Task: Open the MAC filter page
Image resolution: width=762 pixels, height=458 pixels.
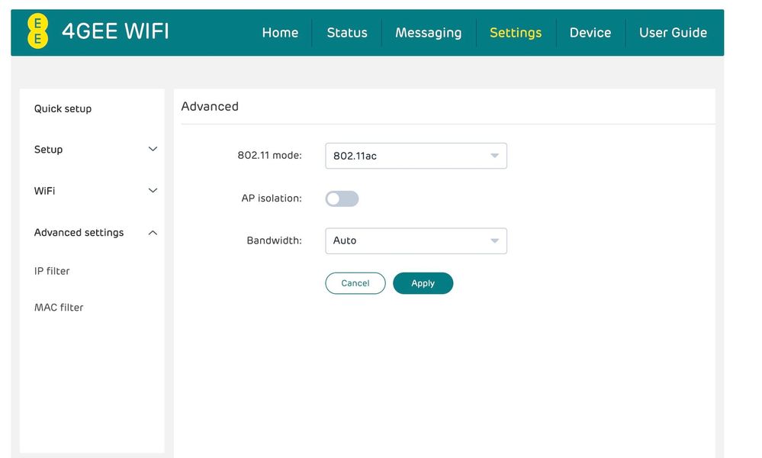Action: tap(59, 308)
